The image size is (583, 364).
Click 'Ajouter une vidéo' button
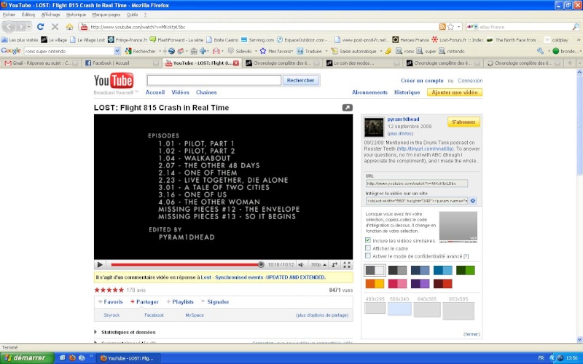(454, 92)
